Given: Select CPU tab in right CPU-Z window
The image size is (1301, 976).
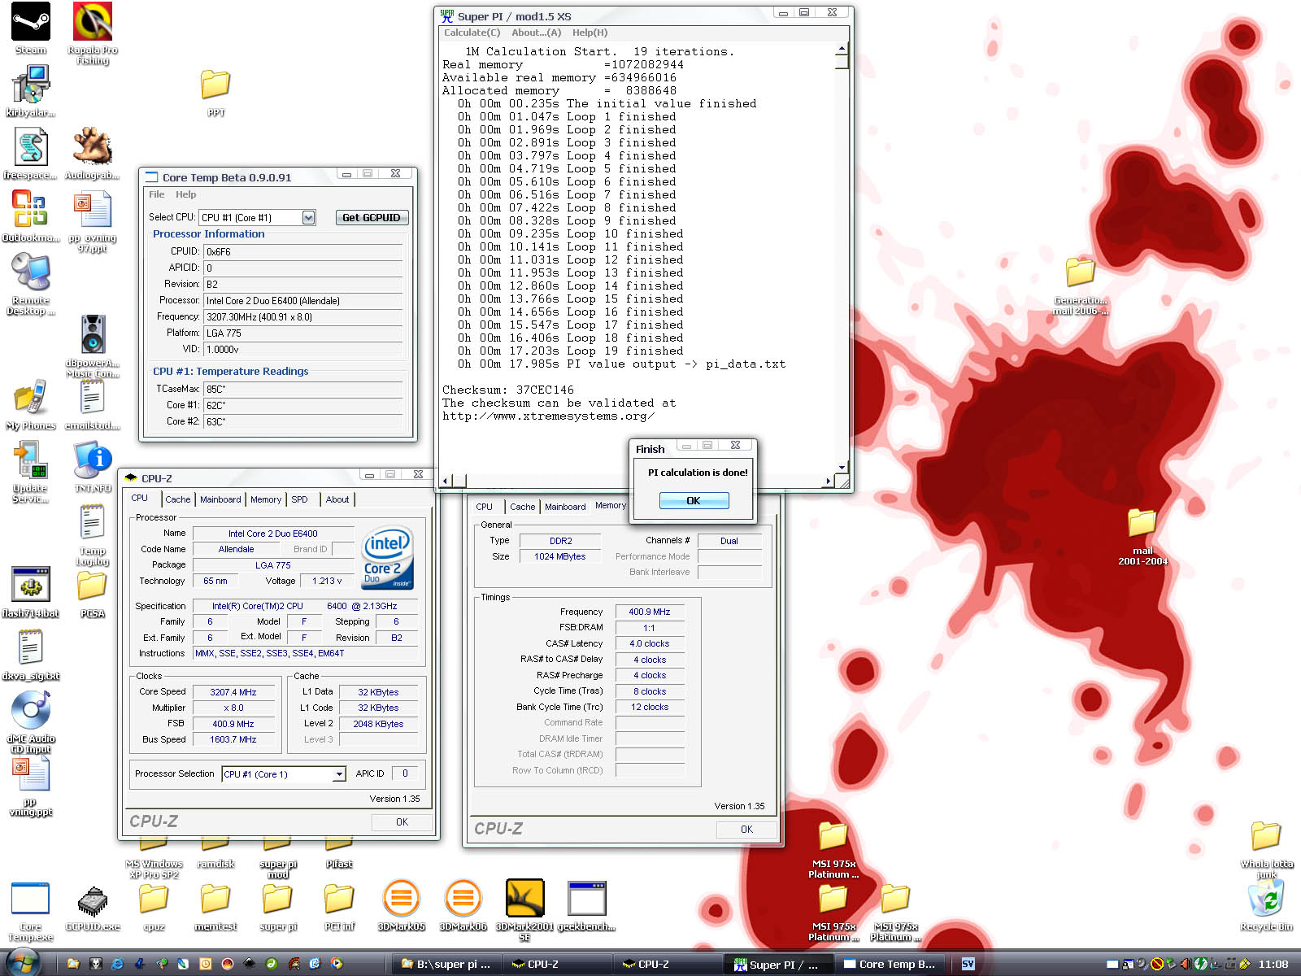Looking at the screenshot, I should click(x=485, y=507).
